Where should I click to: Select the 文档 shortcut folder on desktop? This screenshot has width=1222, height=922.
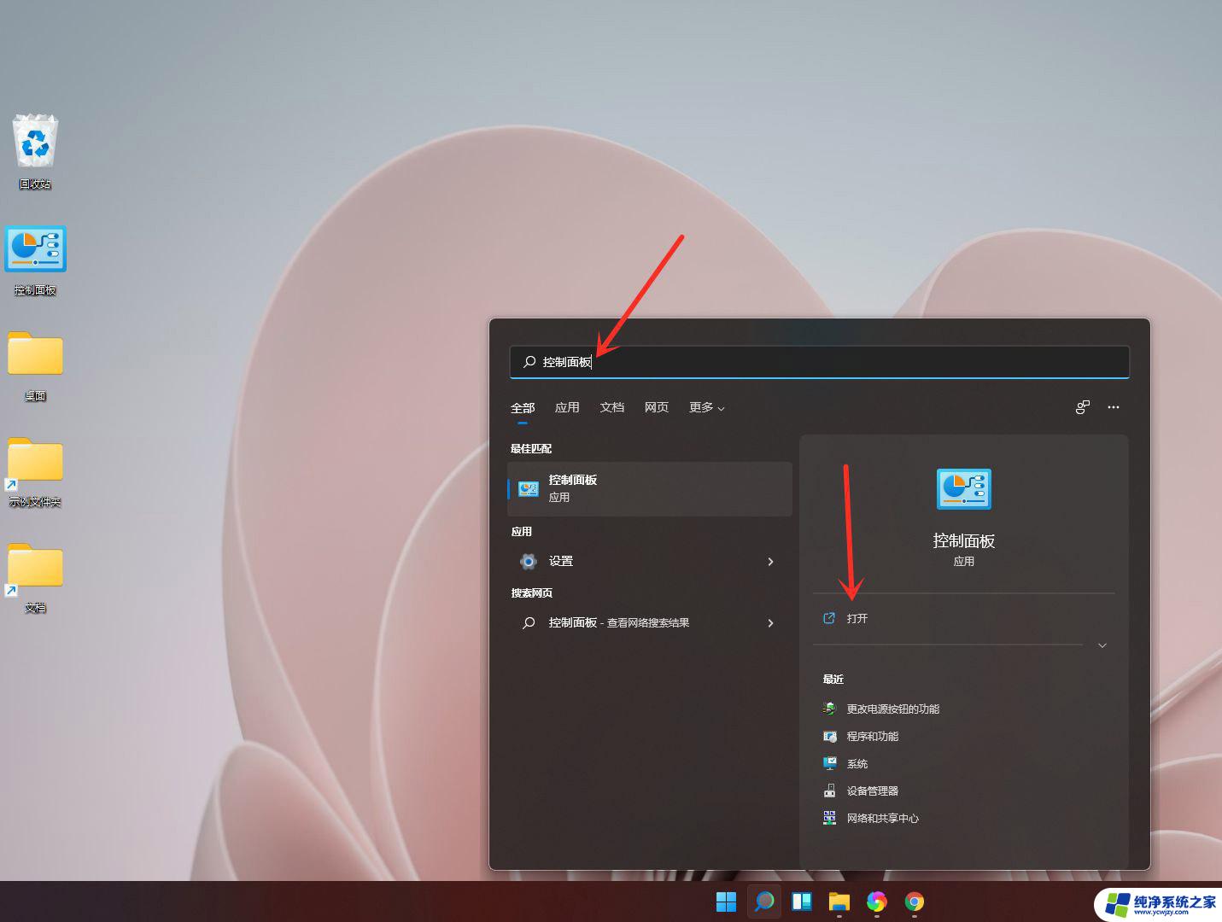[35, 567]
